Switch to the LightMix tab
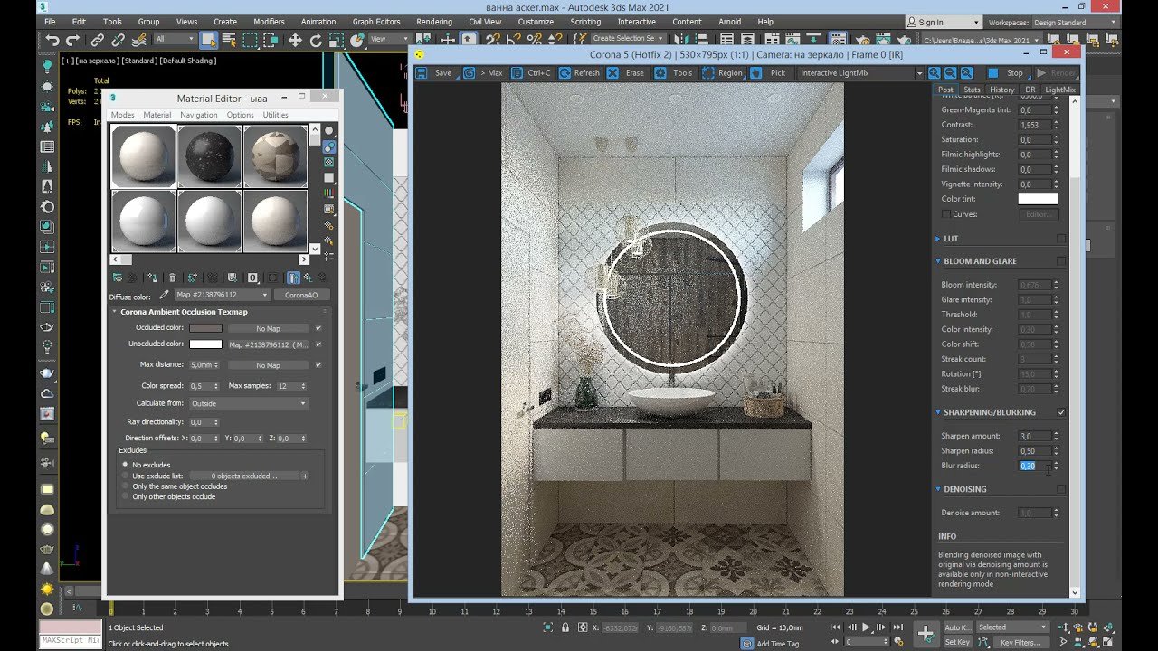The height and width of the screenshot is (651, 1158). coord(1059,90)
